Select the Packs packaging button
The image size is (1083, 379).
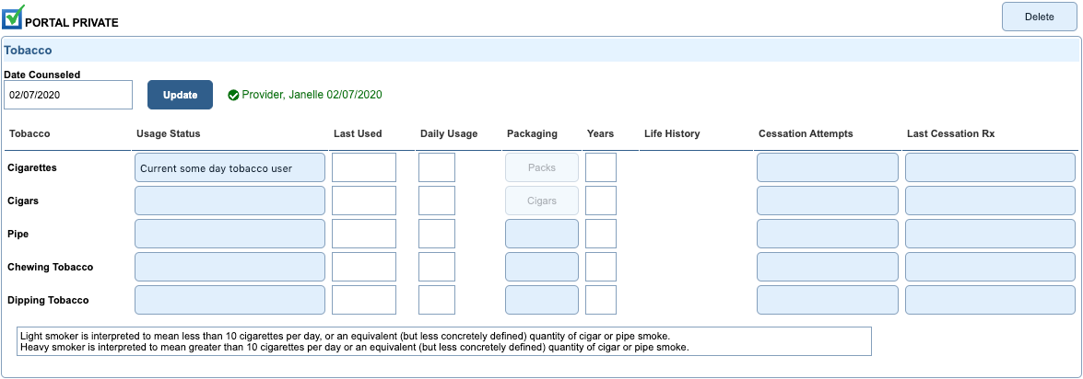pyautogui.click(x=542, y=168)
